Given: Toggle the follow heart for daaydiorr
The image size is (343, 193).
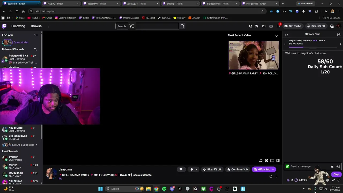Looking at the screenshot, I should click(181, 169).
